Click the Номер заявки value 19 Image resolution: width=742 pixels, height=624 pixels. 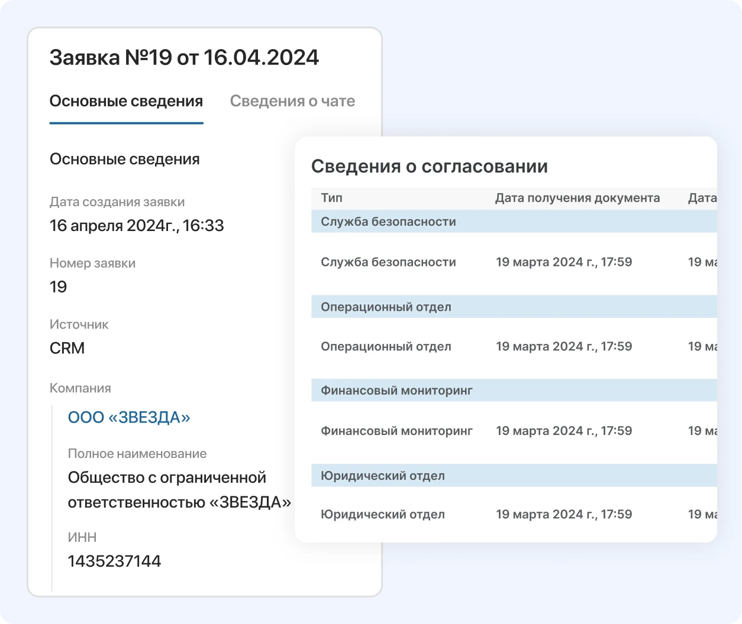click(x=58, y=287)
